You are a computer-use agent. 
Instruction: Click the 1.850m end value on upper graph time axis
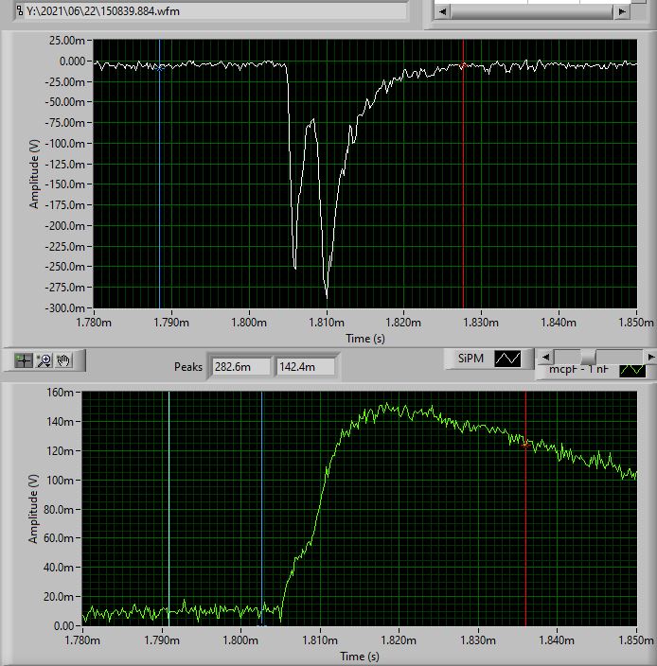click(x=636, y=323)
